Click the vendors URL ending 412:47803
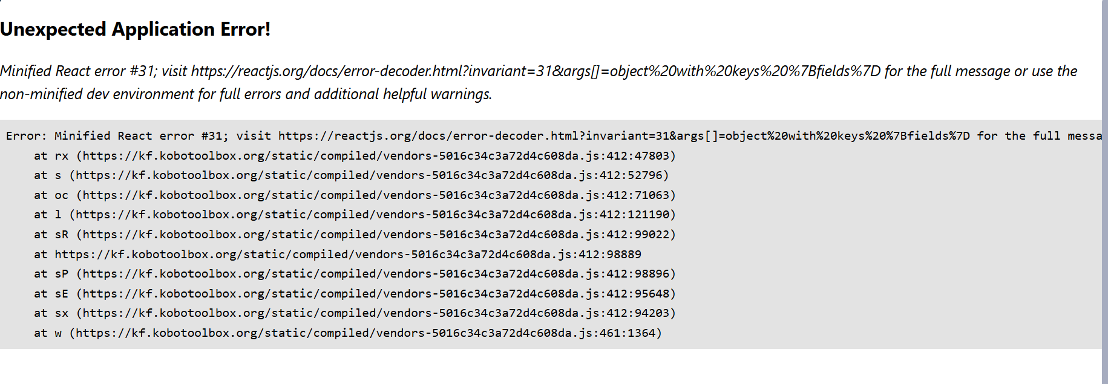 (376, 156)
